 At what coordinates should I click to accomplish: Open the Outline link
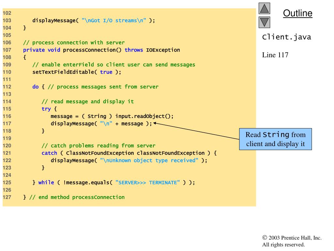coord(297,13)
